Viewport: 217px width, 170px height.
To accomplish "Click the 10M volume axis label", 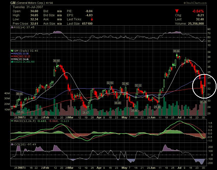I will 7,110.
